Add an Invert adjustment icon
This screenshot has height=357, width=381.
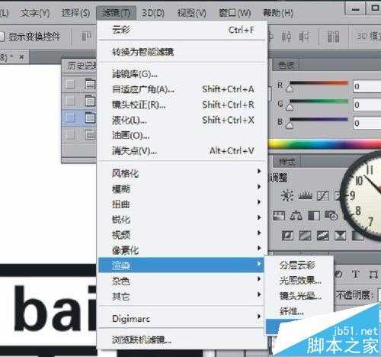(287, 236)
